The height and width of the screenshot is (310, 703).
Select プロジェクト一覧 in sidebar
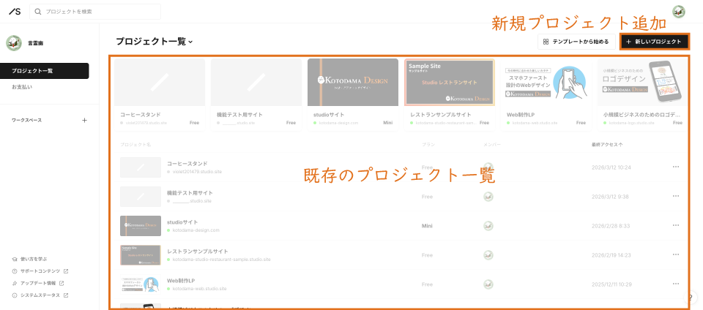point(45,71)
